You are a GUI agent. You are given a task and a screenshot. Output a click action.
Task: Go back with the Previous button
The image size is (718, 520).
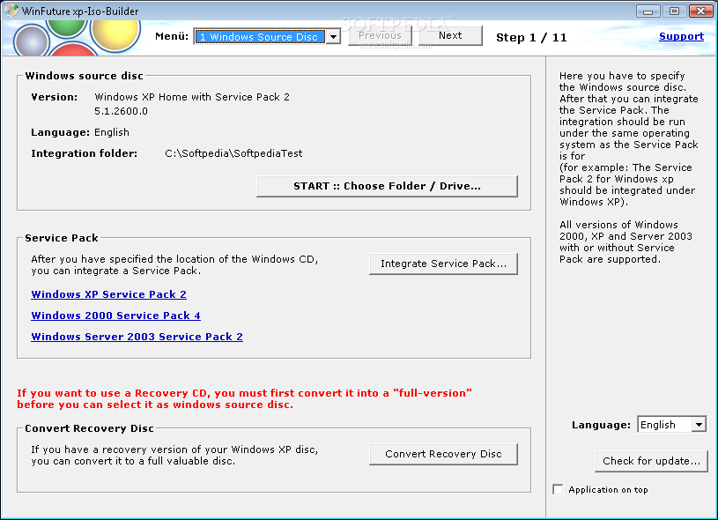[x=380, y=35]
